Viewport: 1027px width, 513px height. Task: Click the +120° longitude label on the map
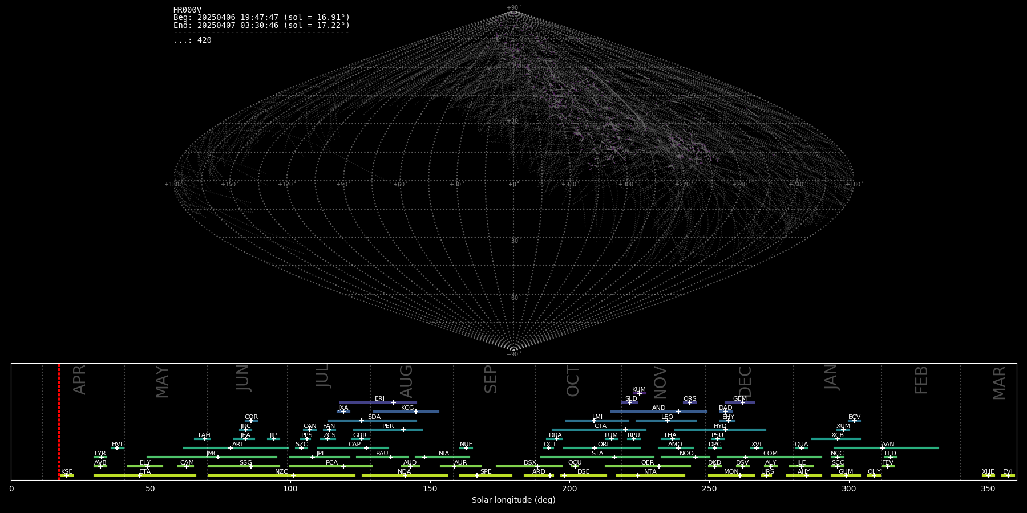[x=285, y=184]
